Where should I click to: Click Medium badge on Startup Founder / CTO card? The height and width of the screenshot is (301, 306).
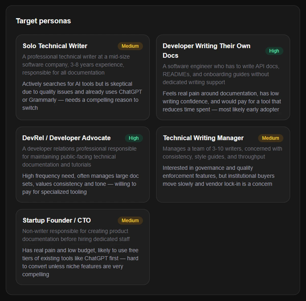click(130, 220)
